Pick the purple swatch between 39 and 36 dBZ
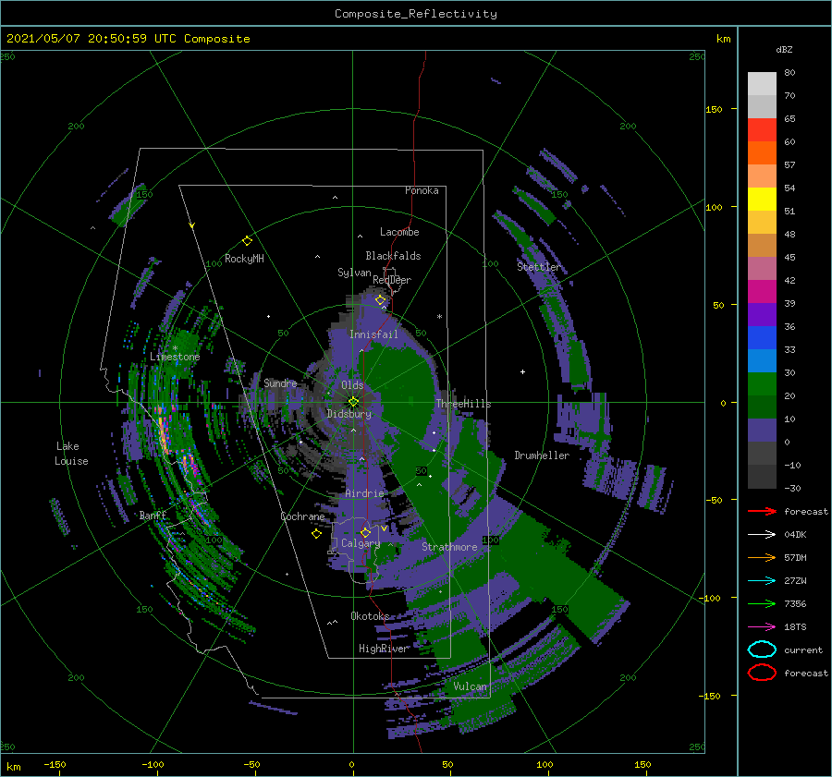 pyautogui.click(x=762, y=315)
